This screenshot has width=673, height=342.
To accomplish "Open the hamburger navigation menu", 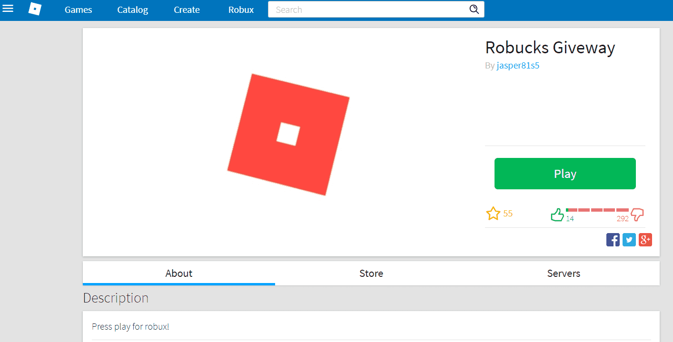I will (x=8, y=8).
